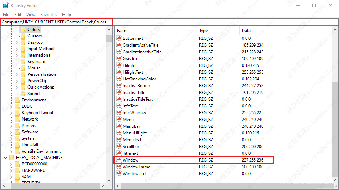Screen dimensions: 339x190
Task: Select the HilightText string icon
Action: [119, 72]
